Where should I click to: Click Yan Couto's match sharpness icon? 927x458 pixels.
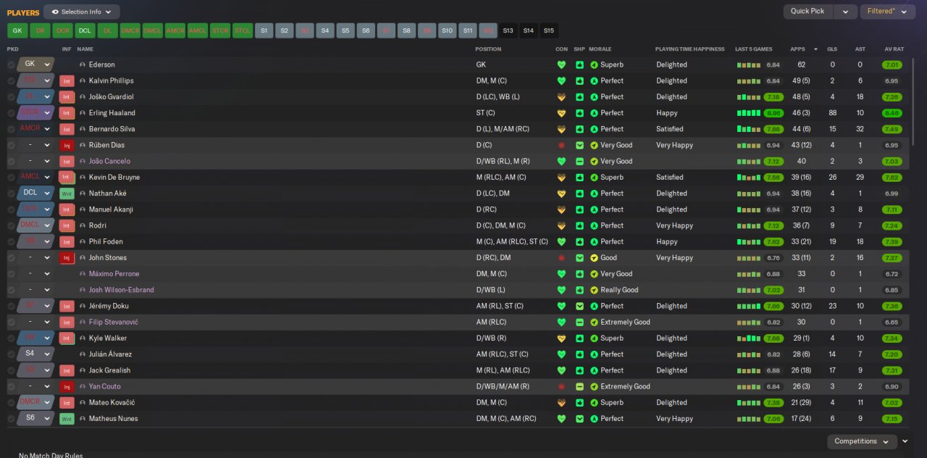(x=579, y=387)
